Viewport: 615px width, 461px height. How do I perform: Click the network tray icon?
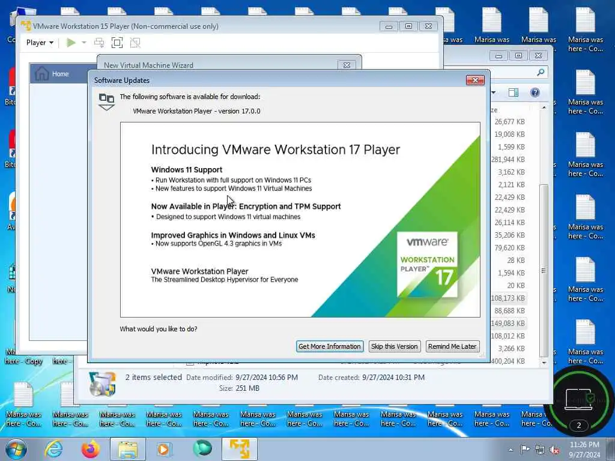(x=540, y=450)
